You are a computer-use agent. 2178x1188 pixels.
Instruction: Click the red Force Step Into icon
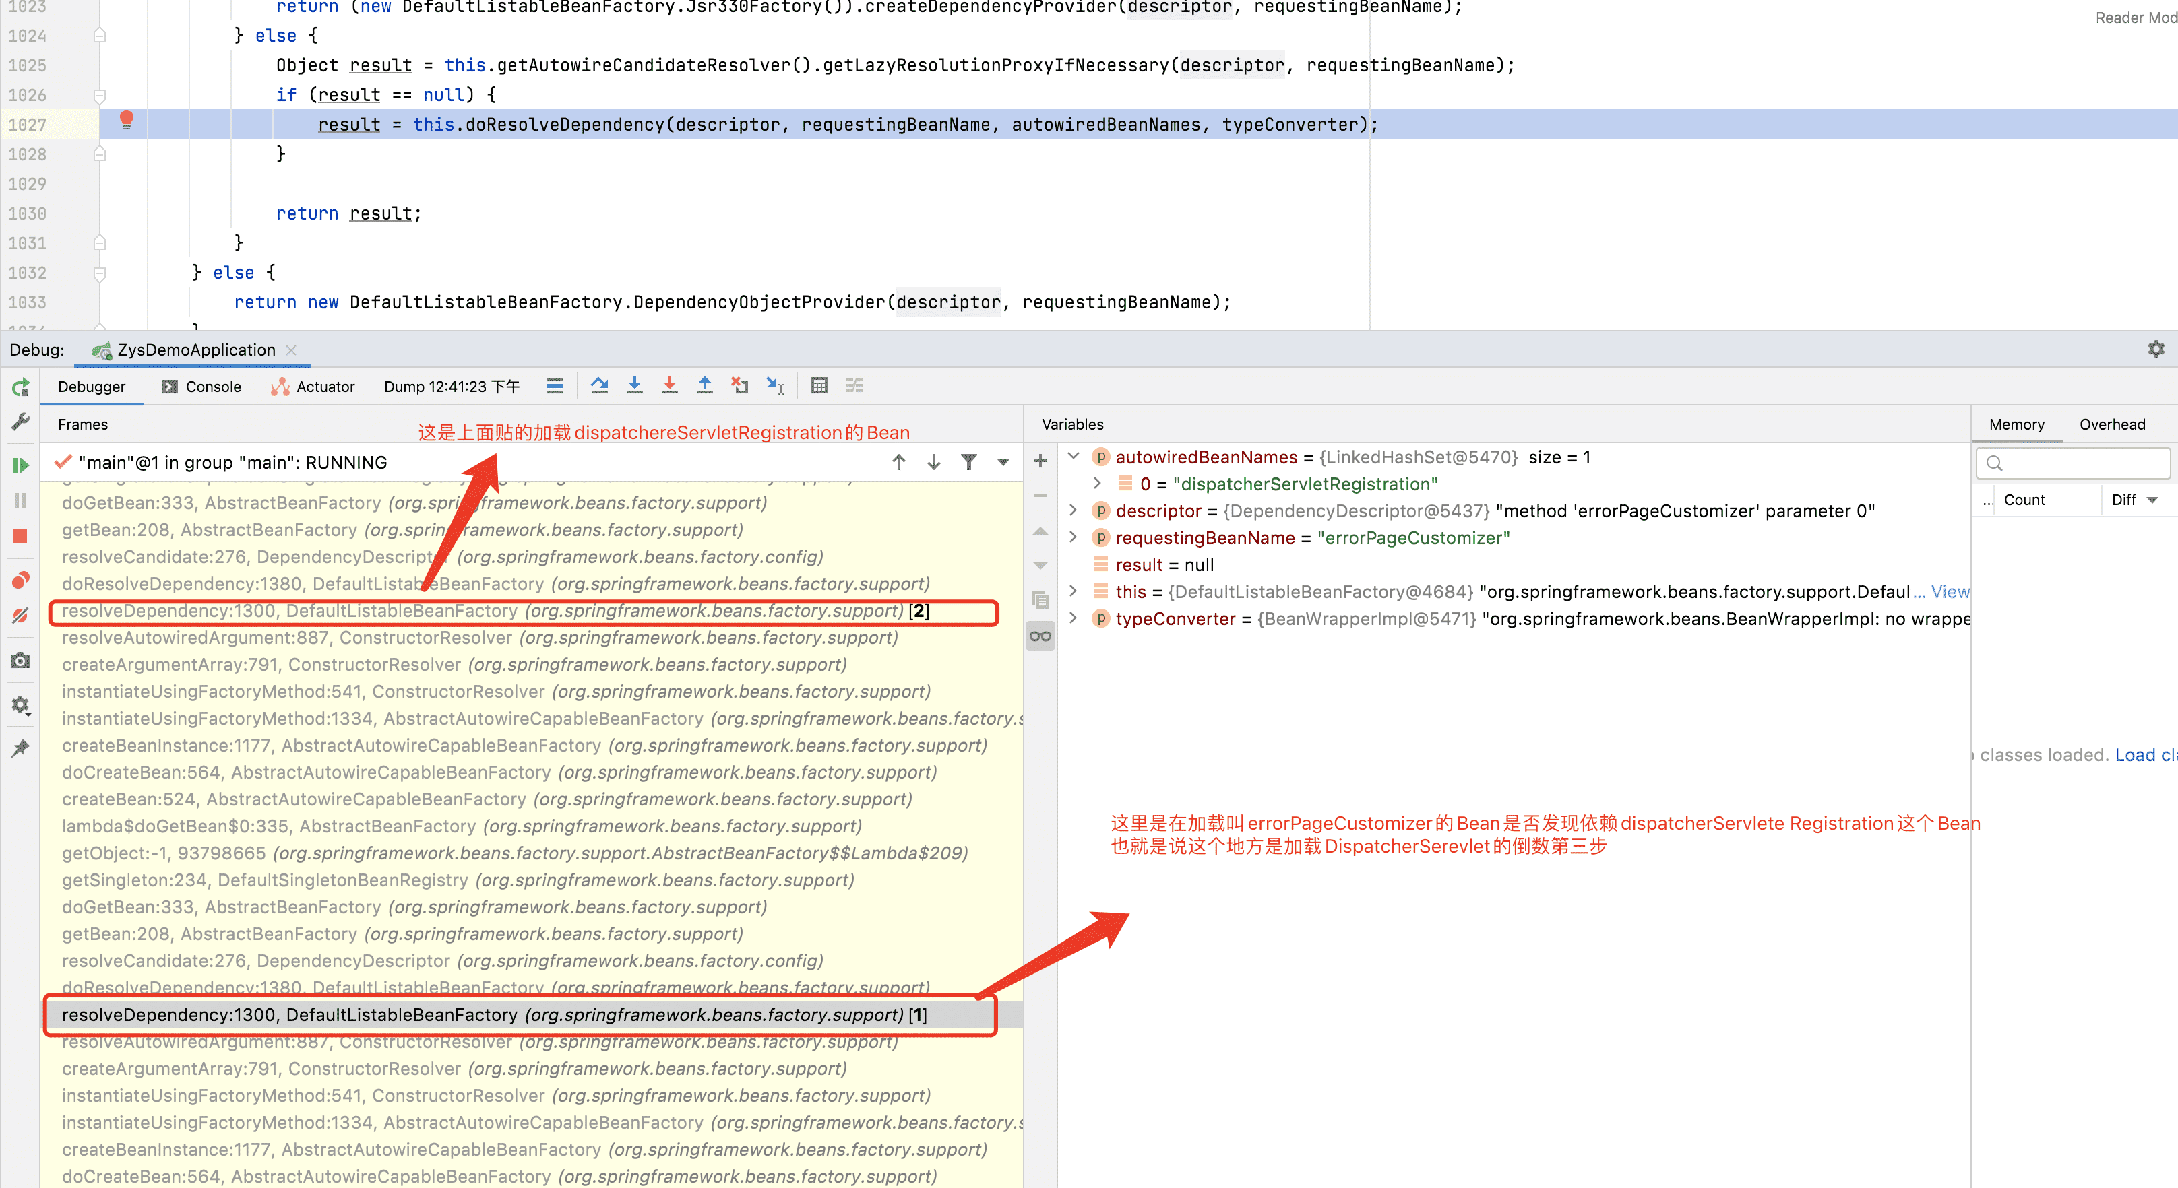coord(670,385)
